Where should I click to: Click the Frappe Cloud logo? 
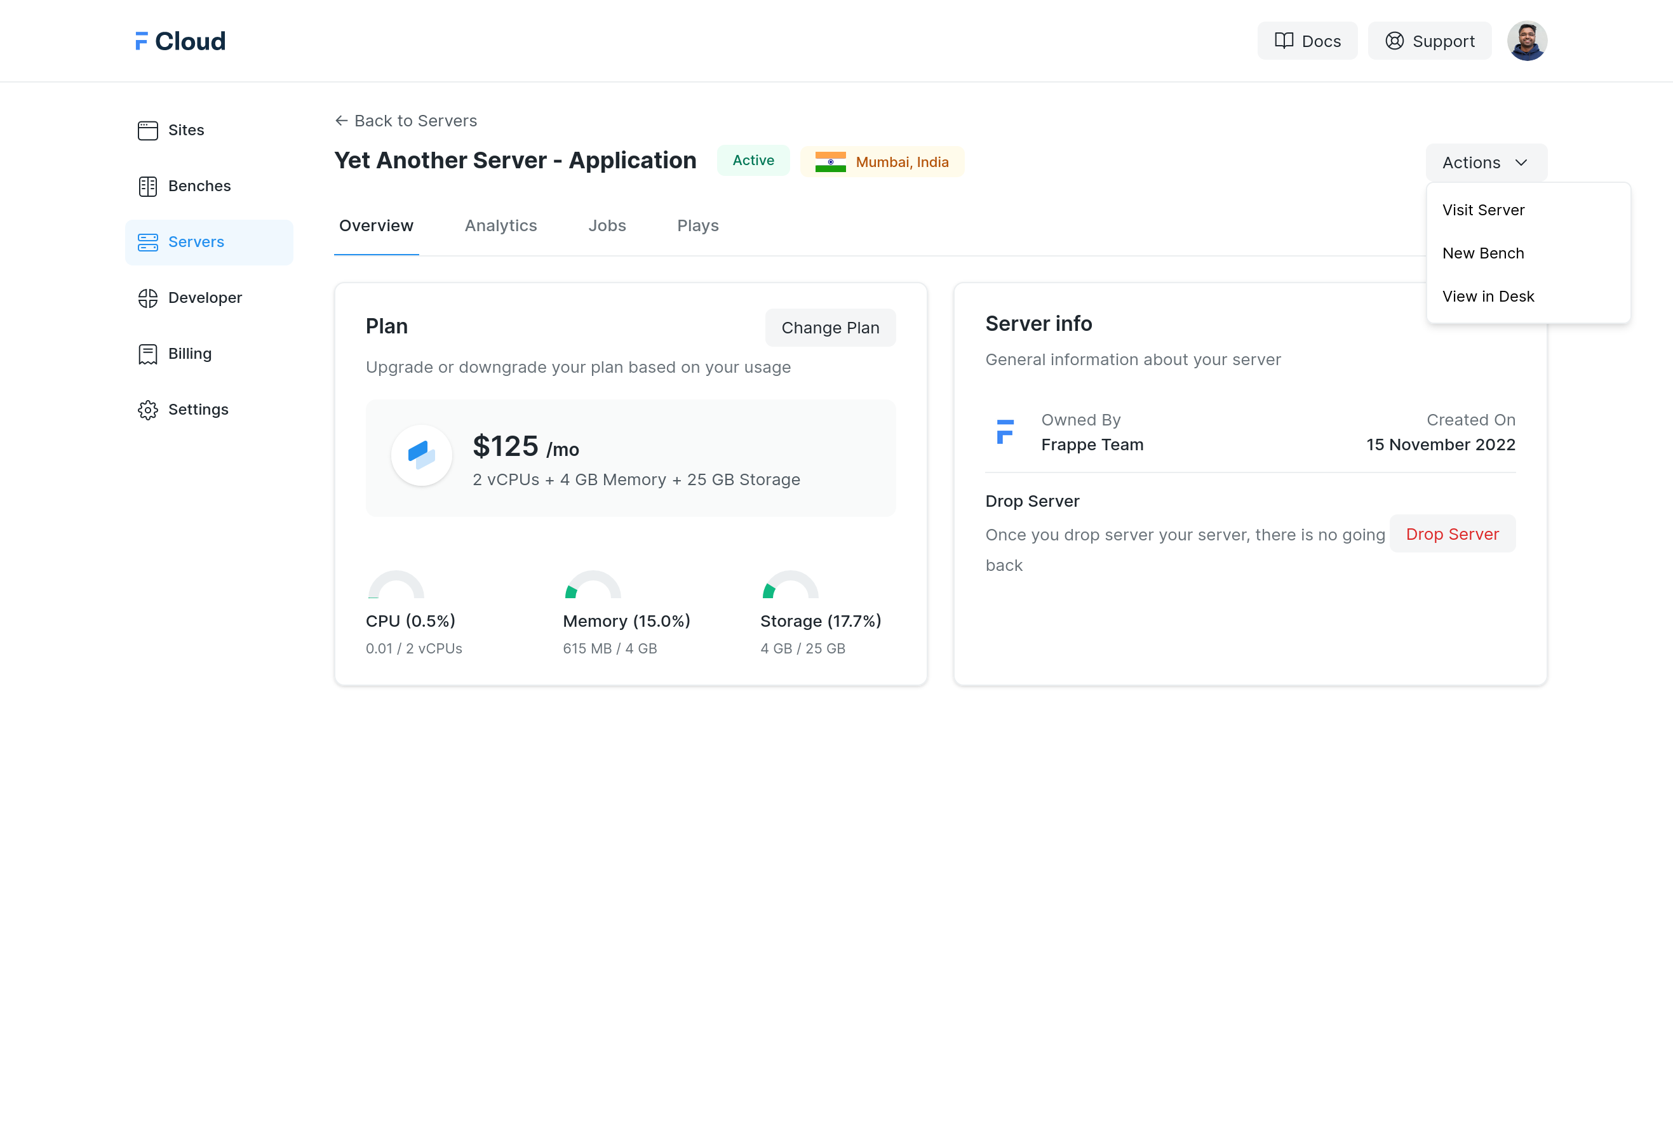coord(180,41)
